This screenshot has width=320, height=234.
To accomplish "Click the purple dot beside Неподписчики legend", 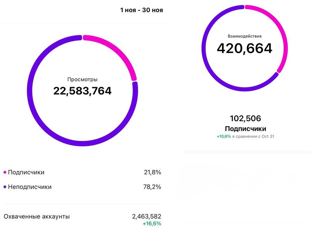I will pos(5,187).
